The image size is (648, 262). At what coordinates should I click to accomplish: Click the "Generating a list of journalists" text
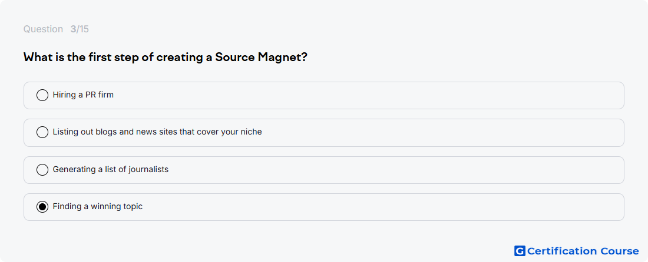[x=110, y=169]
